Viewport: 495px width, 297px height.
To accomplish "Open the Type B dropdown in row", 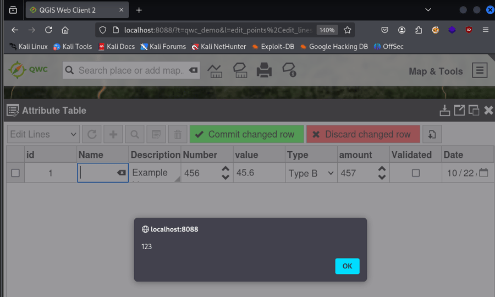I will click(x=311, y=173).
